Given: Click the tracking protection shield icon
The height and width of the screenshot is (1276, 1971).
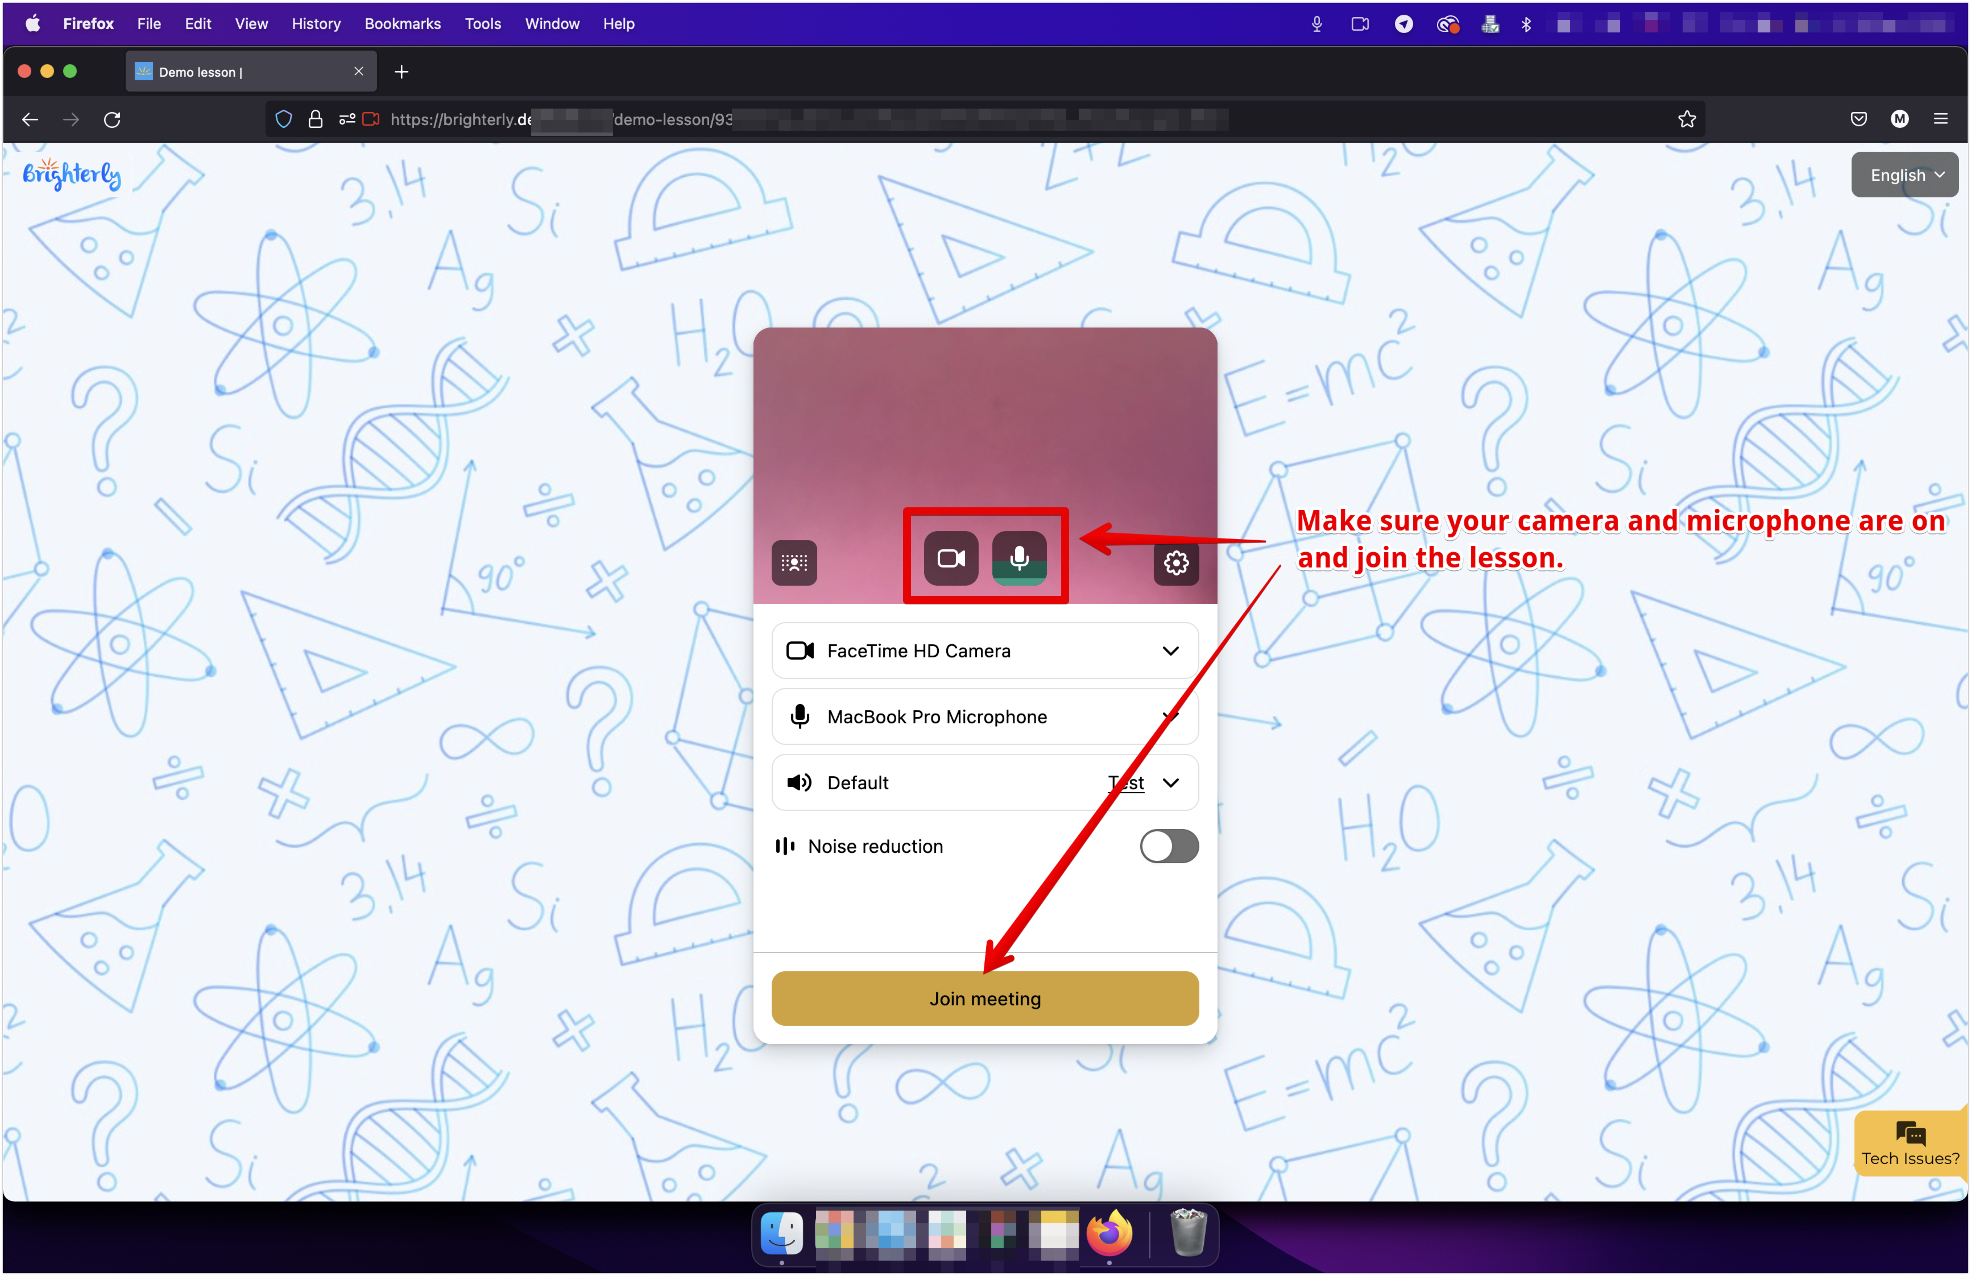Looking at the screenshot, I should click(283, 119).
